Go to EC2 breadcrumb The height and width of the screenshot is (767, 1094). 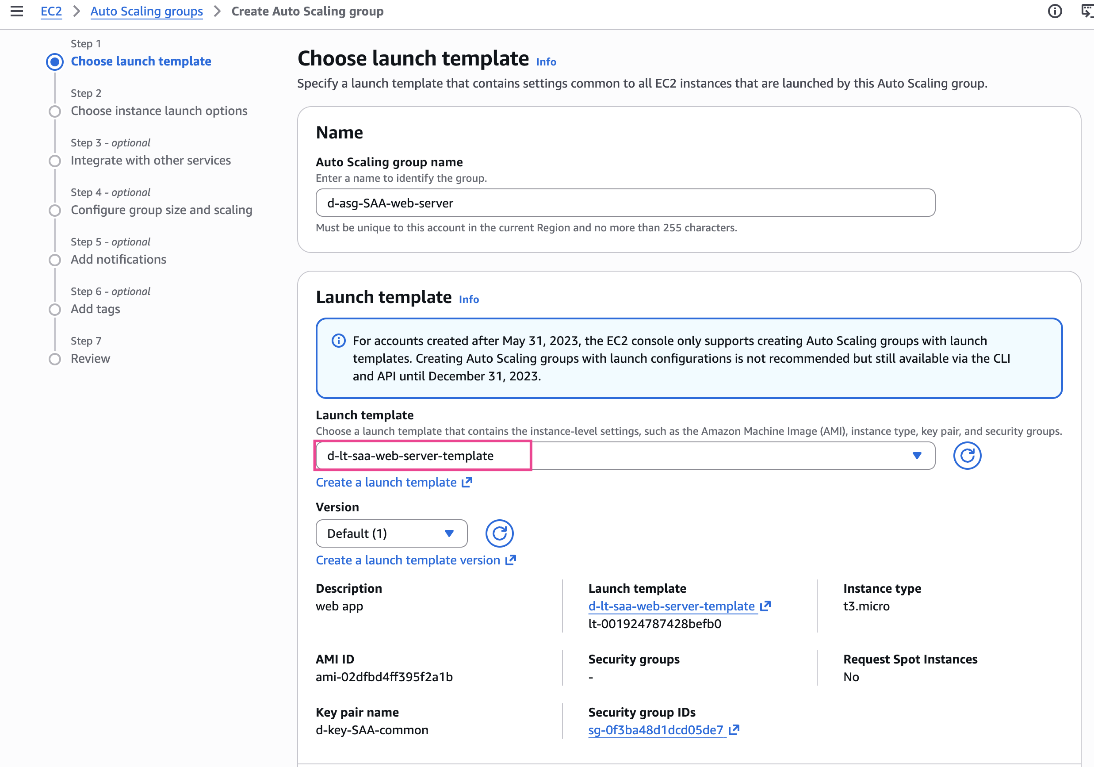(x=51, y=11)
